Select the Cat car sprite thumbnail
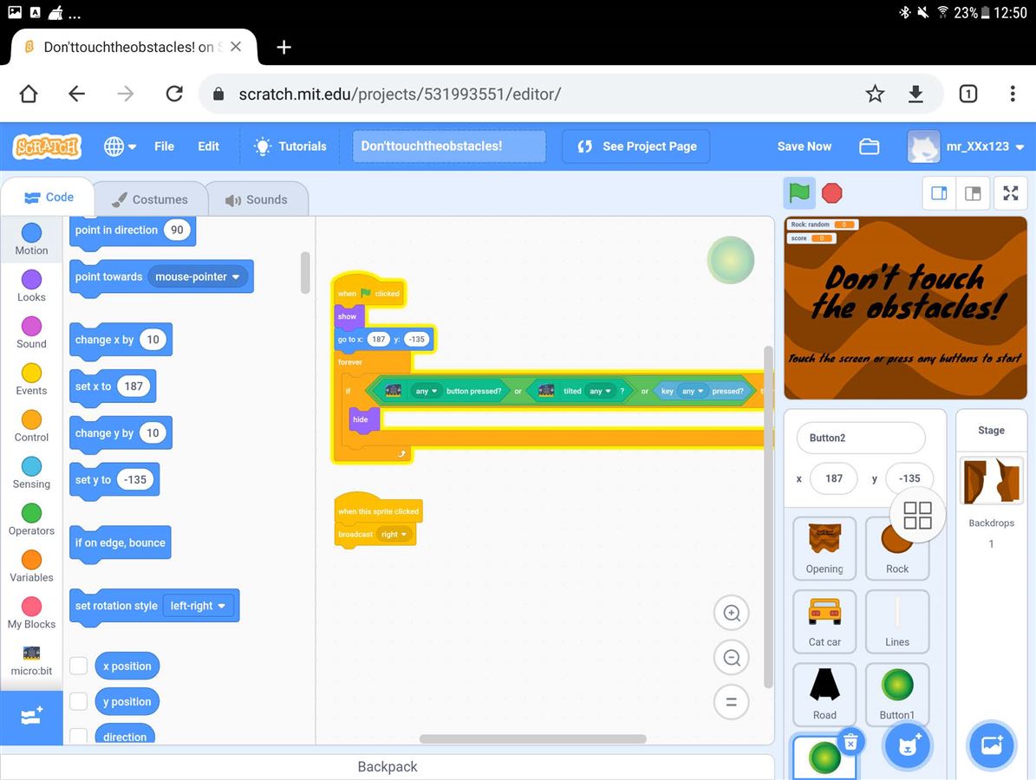Screen dimensions: 1036x780 [824, 621]
